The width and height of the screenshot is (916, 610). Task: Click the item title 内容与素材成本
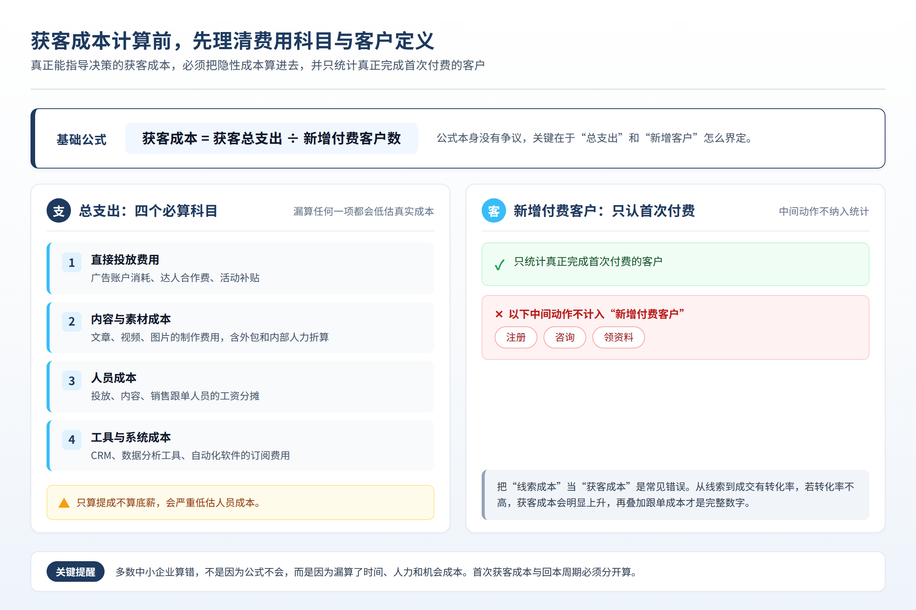[131, 319]
